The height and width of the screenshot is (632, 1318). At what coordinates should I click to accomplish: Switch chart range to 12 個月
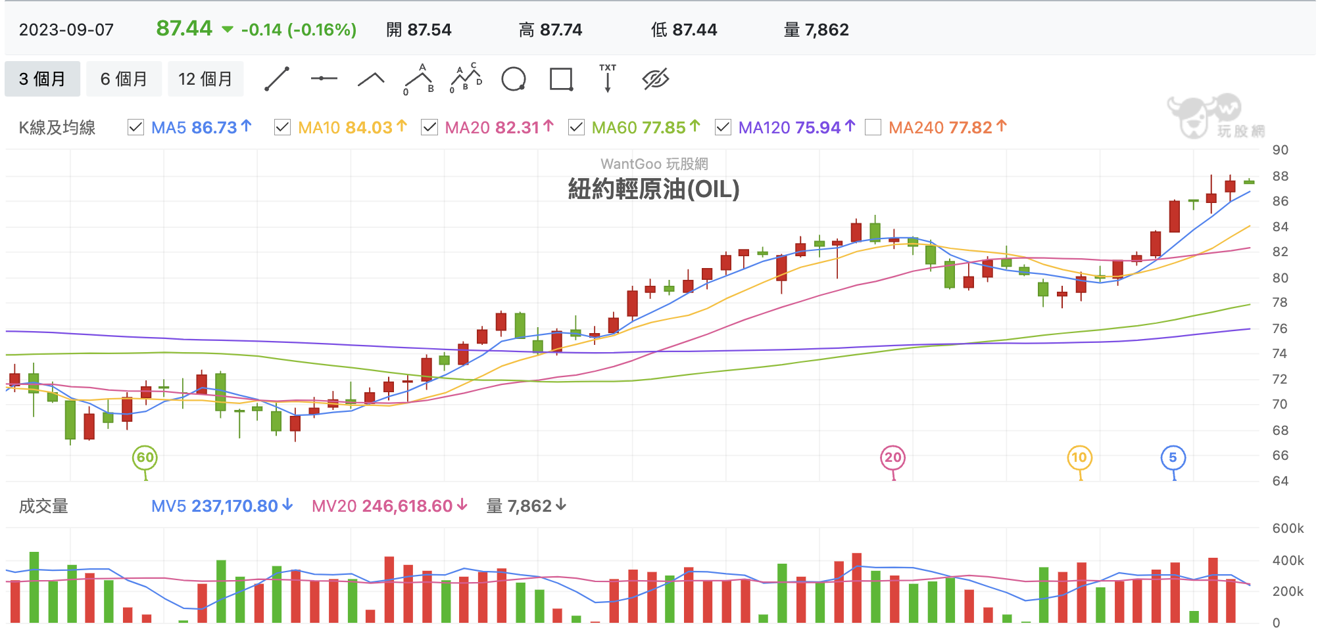coord(205,79)
